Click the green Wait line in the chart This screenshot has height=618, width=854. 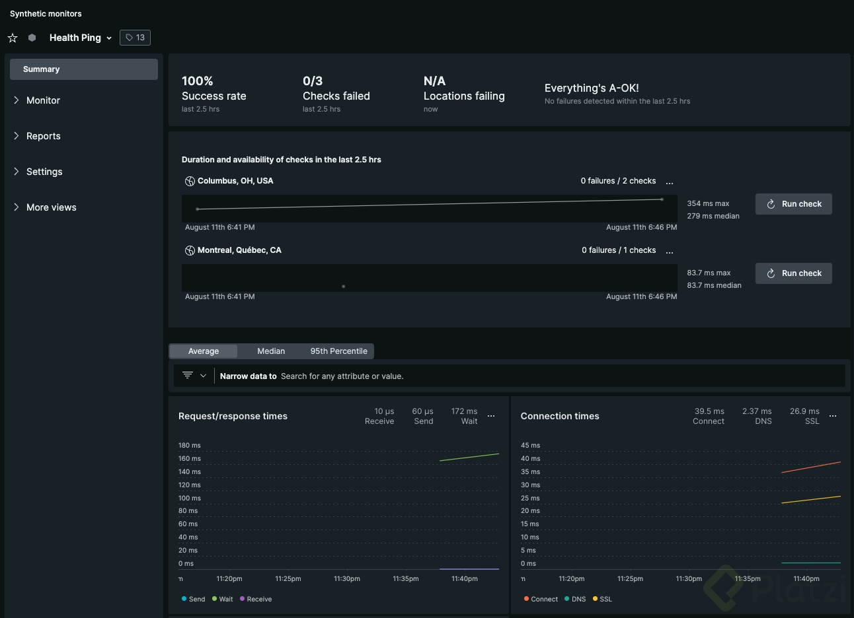[x=469, y=457]
